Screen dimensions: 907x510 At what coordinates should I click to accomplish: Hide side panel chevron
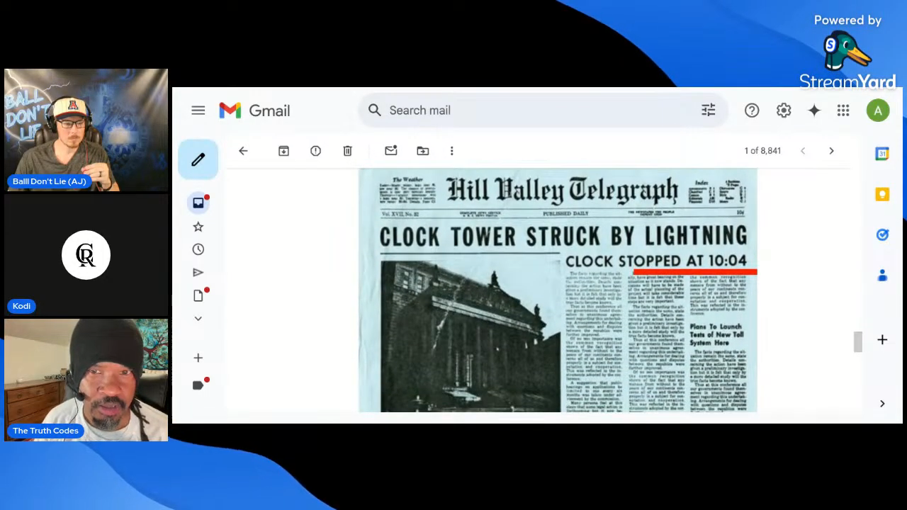pyautogui.click(x=882, y=403)
